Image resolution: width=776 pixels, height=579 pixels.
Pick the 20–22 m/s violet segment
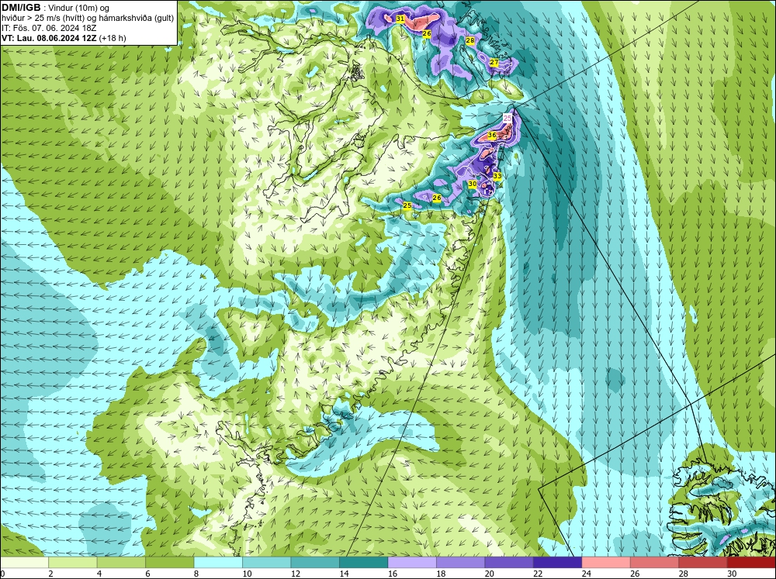(509, 563)
